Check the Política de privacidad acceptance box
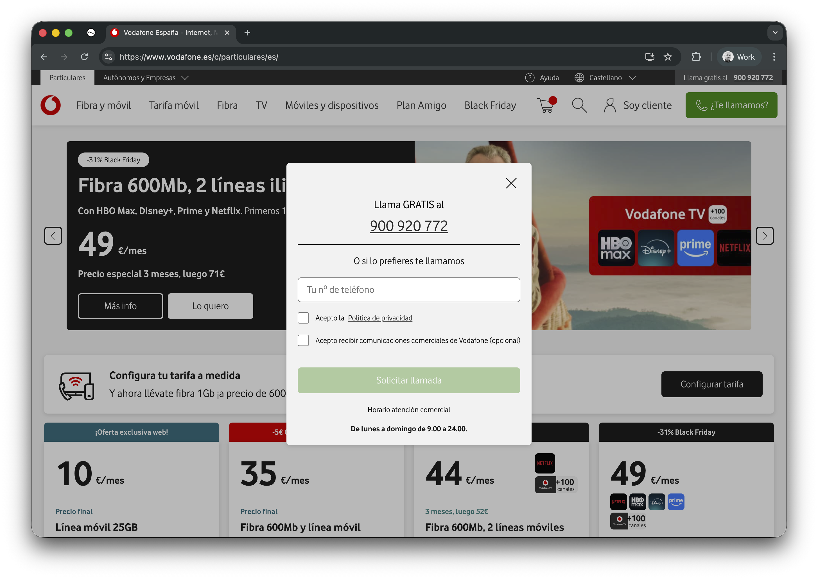Viewport: 818px width, 579px height. [303, 318]
